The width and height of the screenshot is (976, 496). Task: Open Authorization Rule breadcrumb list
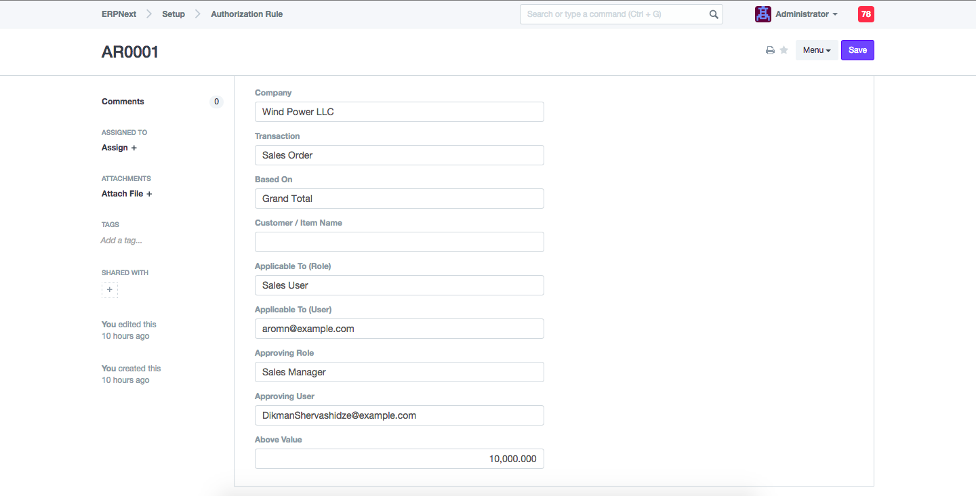247,14
